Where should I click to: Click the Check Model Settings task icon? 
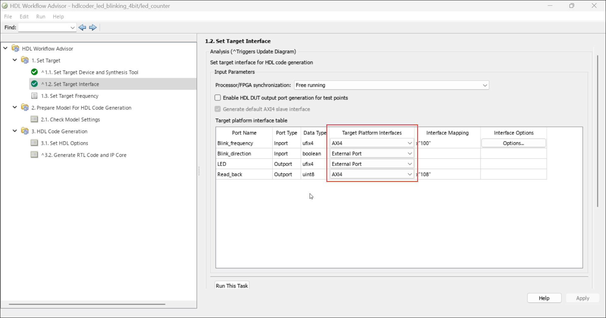(x=34, y=120)
